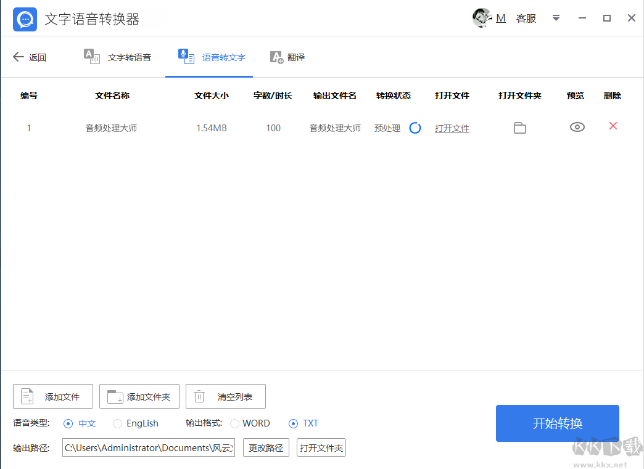Image resolution: width=644 pixels, height=469 pixels.
Task: Click the 文字转语音 tab icon
Action: point(92,56)
